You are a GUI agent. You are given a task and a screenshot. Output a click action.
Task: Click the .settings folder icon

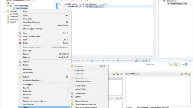[8, 11]
